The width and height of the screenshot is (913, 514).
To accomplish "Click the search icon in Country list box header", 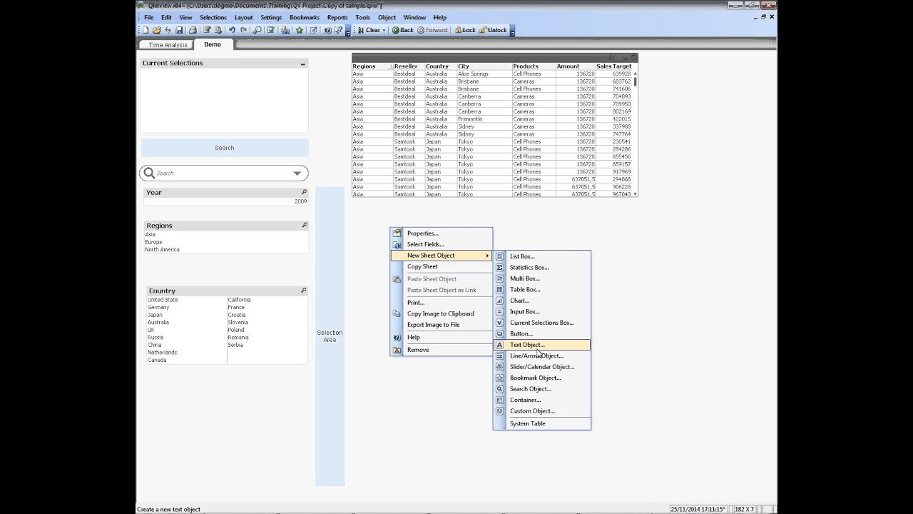I will pos(303,291).
